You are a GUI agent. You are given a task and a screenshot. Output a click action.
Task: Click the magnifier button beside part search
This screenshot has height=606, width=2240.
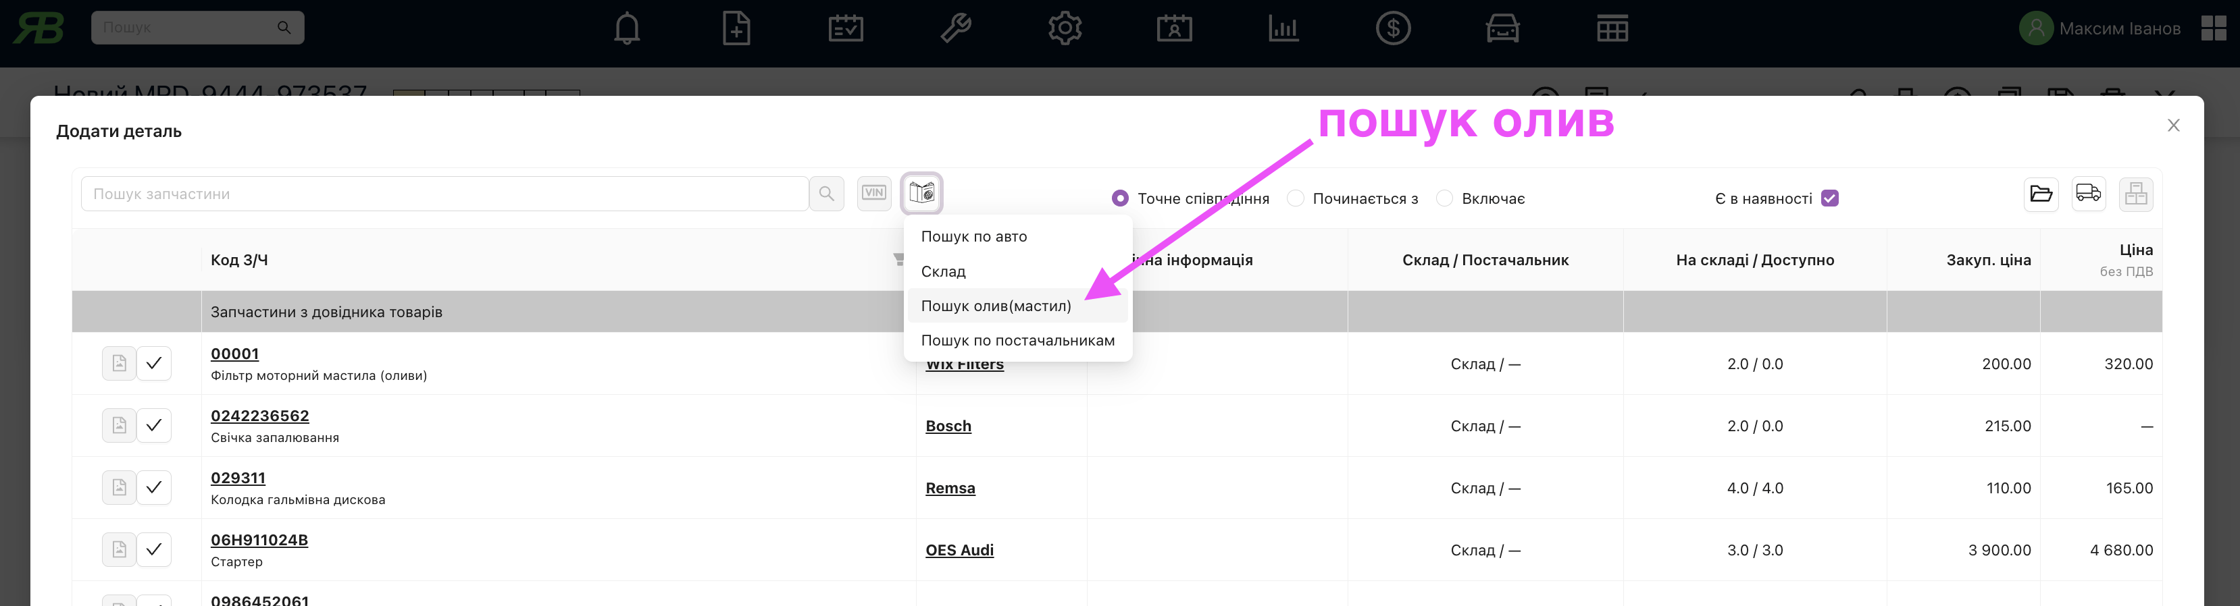point(826,194)
